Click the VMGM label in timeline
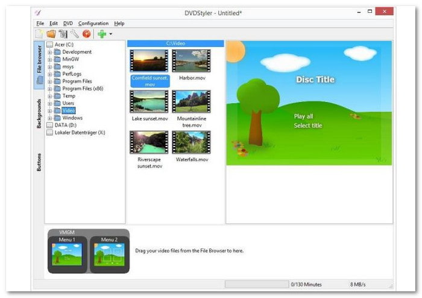This screenshot has width=422, height=298. (x=67, y=232)
